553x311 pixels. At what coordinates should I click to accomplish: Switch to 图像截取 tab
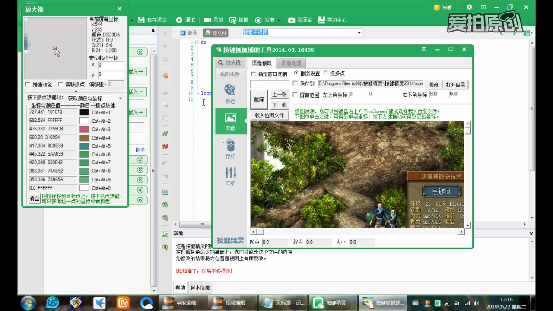(x=262, y=63)
